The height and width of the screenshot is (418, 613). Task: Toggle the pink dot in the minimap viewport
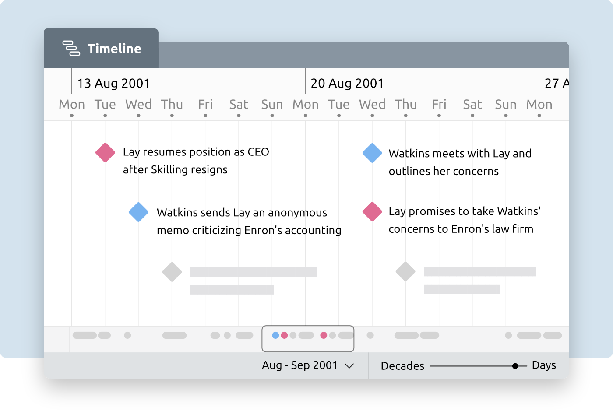tap(284, 336)
